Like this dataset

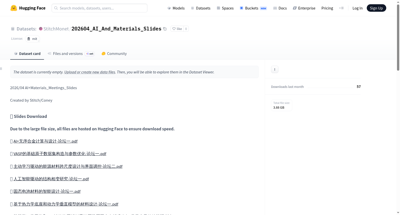tap(177, 29)
